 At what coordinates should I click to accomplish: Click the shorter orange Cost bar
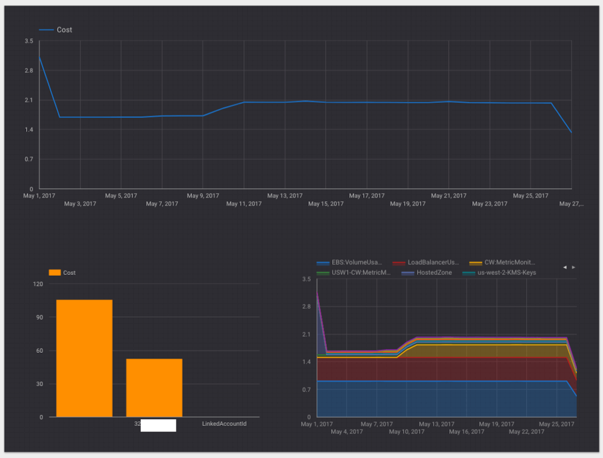coord(154,388)
